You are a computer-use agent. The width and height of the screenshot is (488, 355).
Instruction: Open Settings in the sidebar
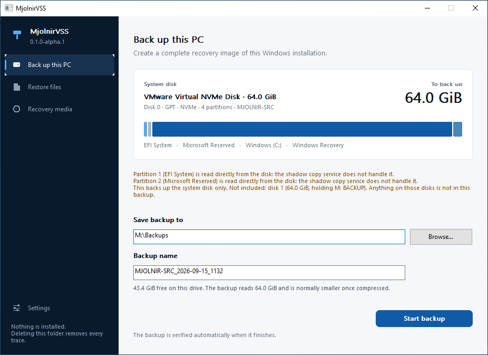(x=60, y=308)
